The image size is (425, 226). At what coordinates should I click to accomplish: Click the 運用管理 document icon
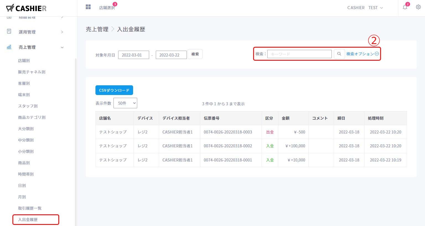pyautogui.click(x=9, y=31)
